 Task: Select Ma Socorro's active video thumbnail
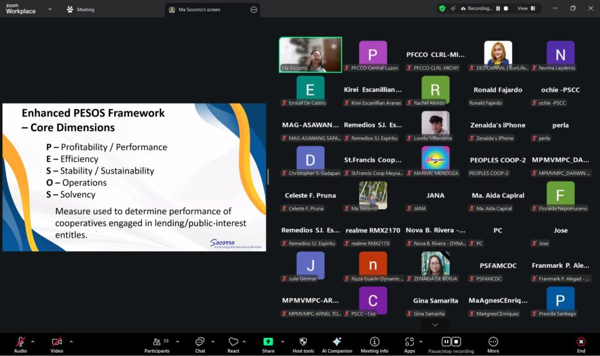click(x=311, y=54)
